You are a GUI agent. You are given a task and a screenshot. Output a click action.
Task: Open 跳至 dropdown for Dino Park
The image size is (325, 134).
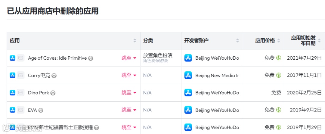pyautogui.click(x=129, y=93)
